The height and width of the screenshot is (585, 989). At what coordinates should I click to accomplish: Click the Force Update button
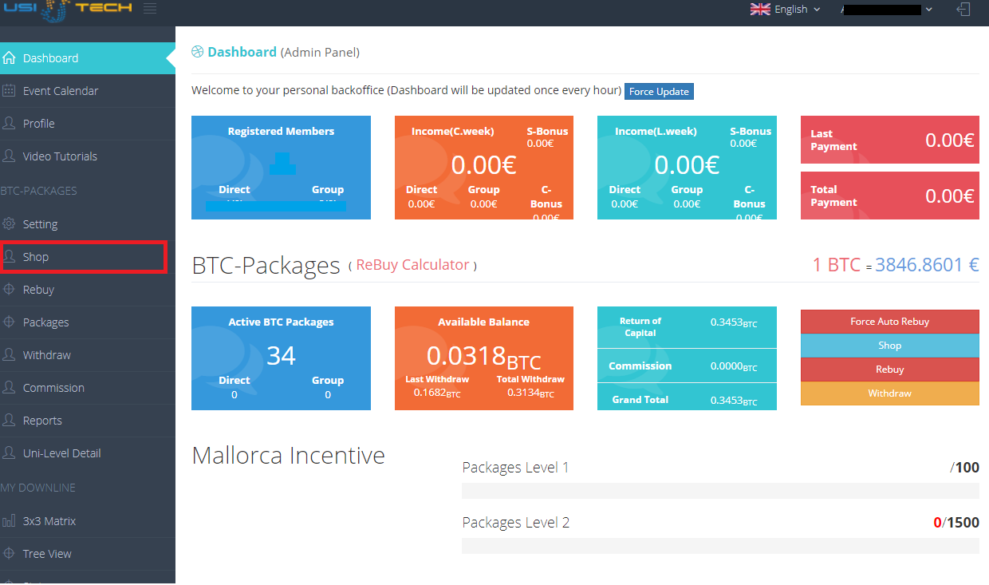tap(659, 91)
